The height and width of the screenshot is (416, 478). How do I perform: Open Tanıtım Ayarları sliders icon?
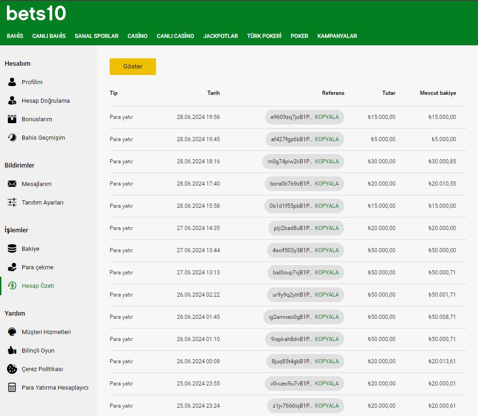pos(12,203)
